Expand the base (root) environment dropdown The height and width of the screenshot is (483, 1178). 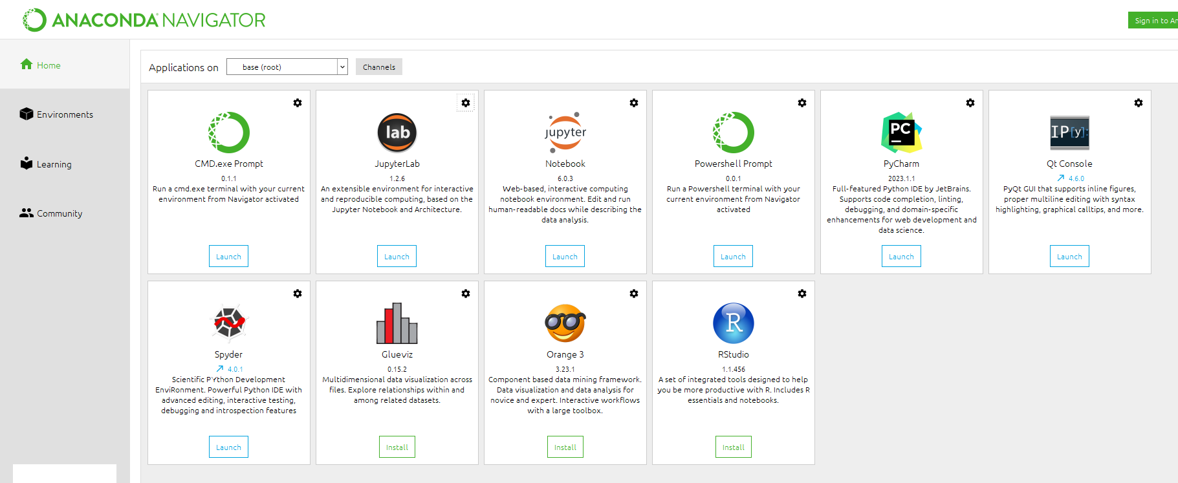pyautogui.click(x=287, y=67)
